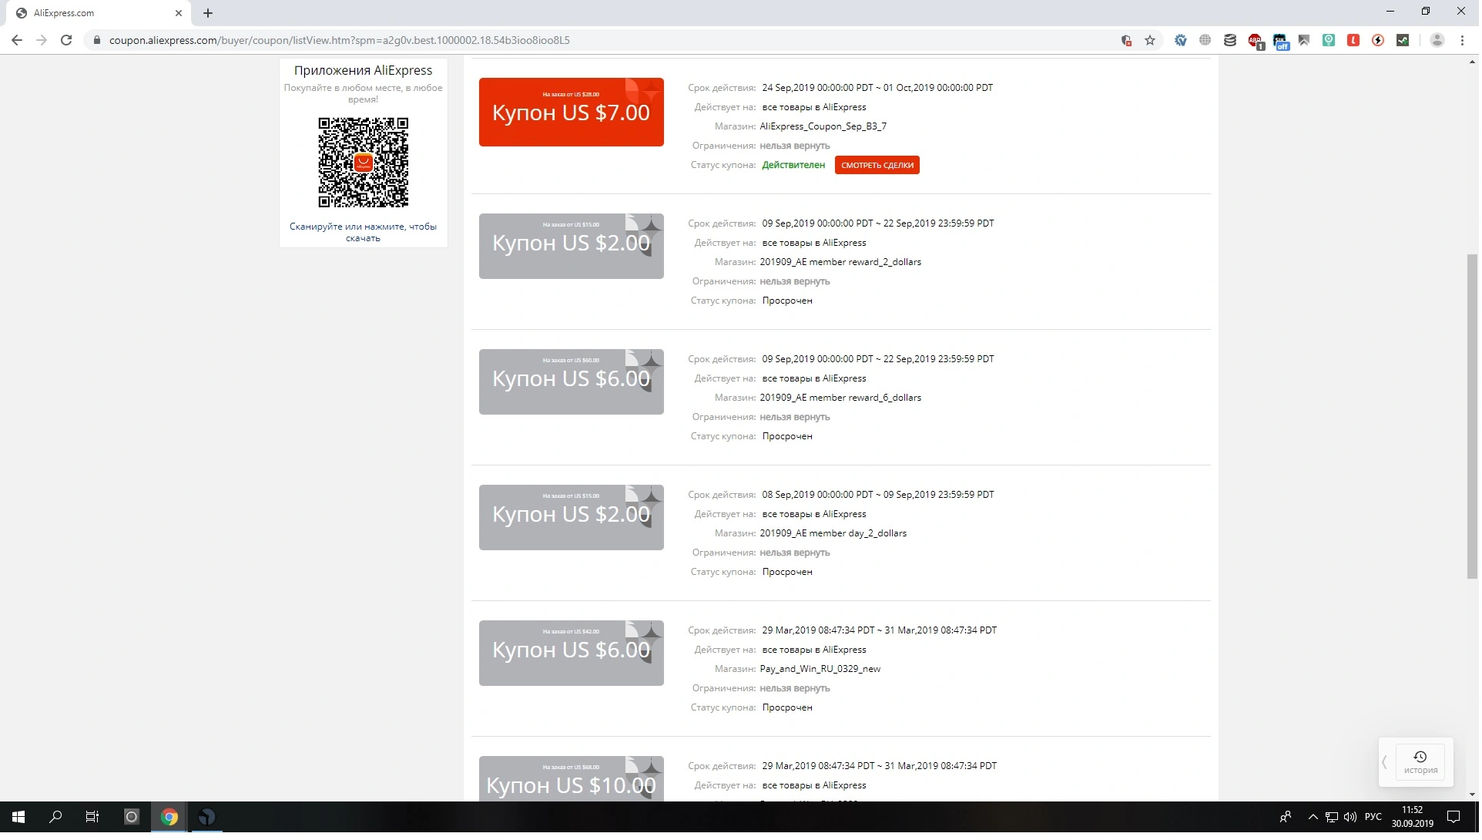Viewport: 1482px width, 840px height.
Task: Click store name '201909_AE member day_2_dollars'
Action: pyautogui.click(x=833, y=533)
